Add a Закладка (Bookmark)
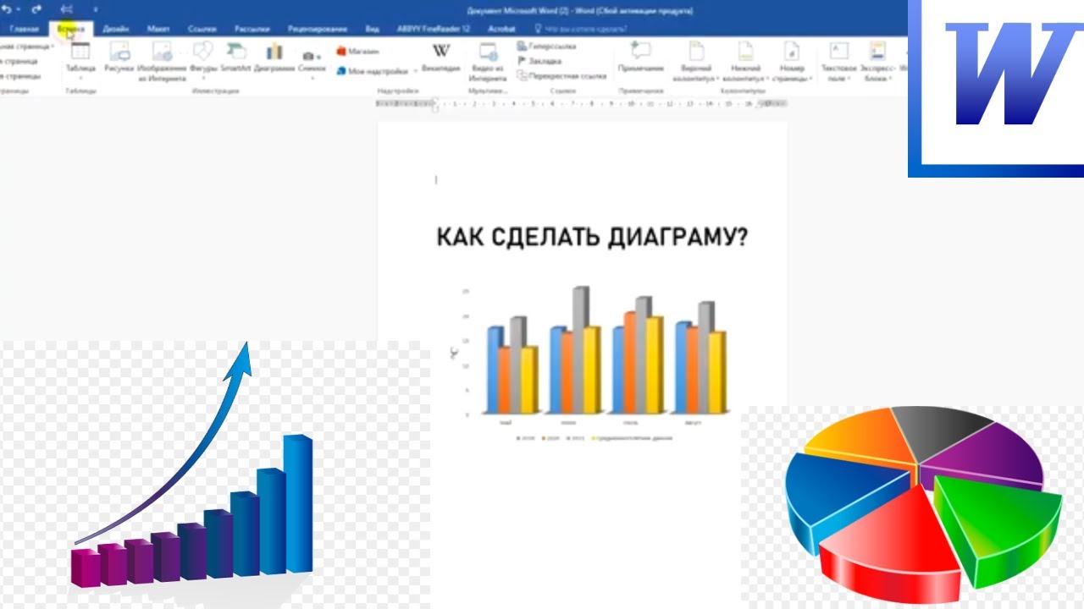1084x609 pixels. tap(539, 61)
